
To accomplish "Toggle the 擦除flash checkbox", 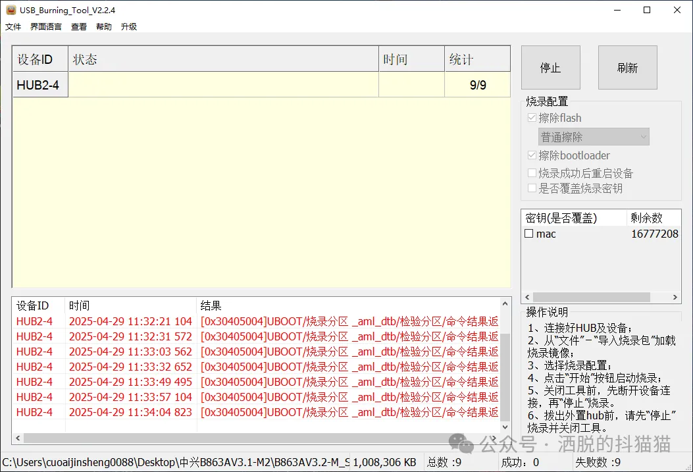I will click(532, 118).
